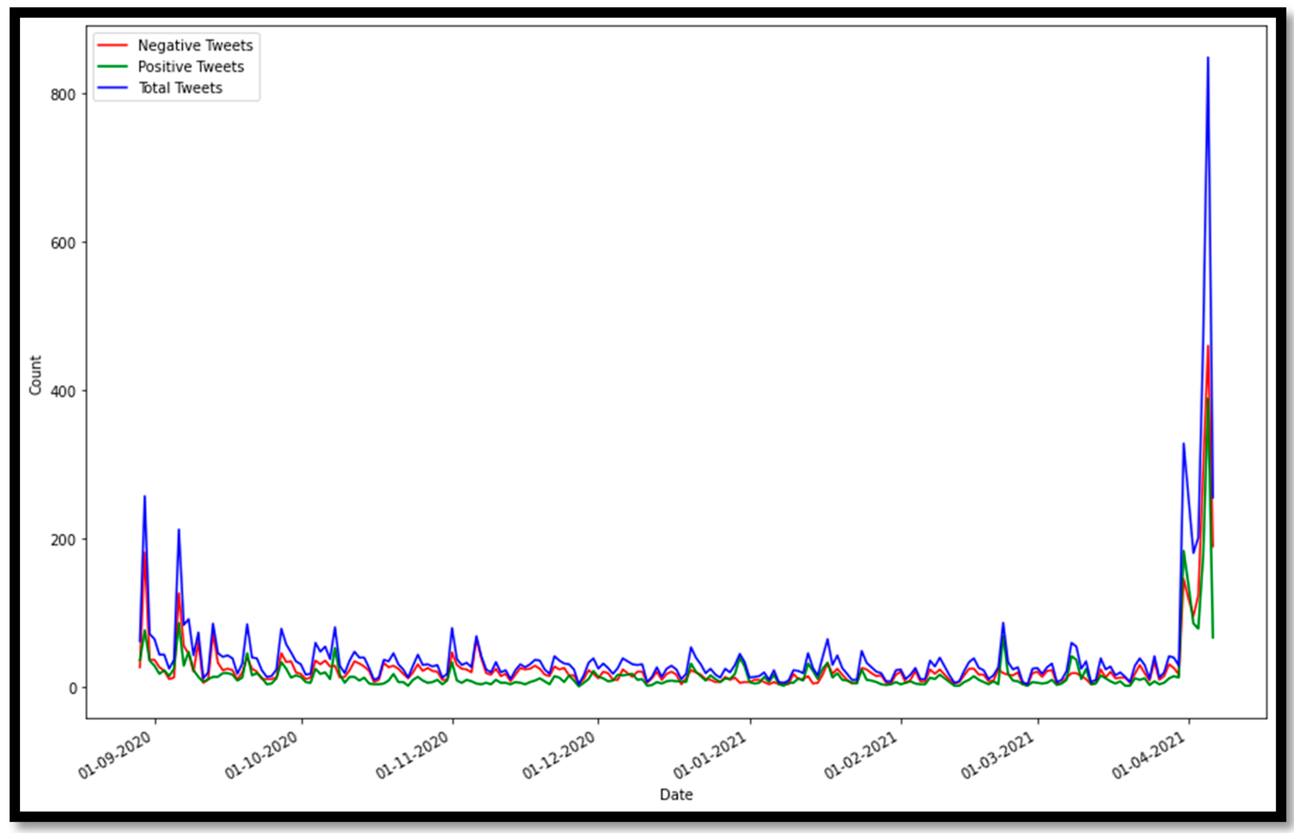Select the Total Tweets legend label
This screenshot has height=833, width=1294.
[181, 88]
